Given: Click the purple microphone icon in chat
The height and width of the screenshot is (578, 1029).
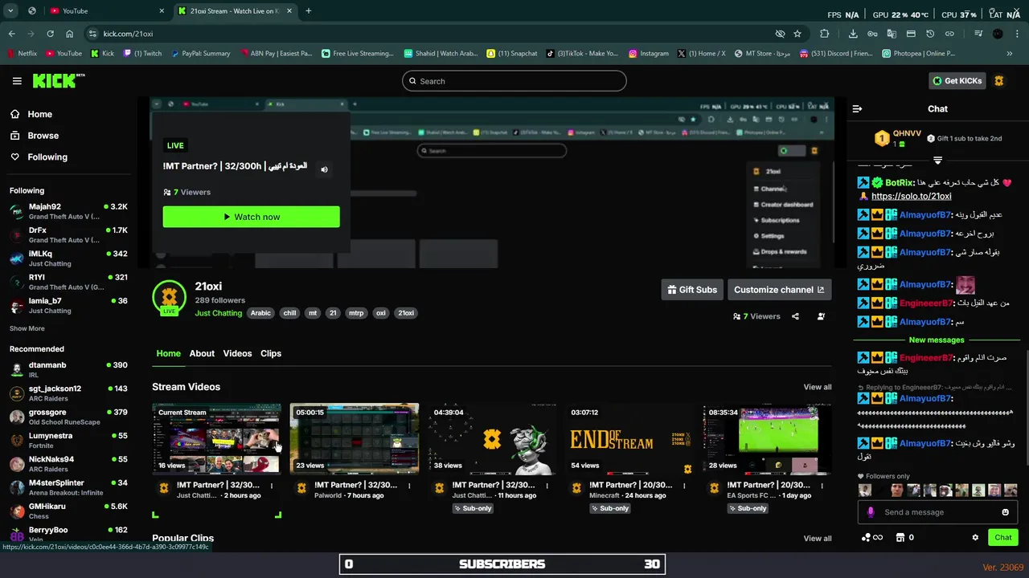Looking at the screenshot, I should (871, 512).
